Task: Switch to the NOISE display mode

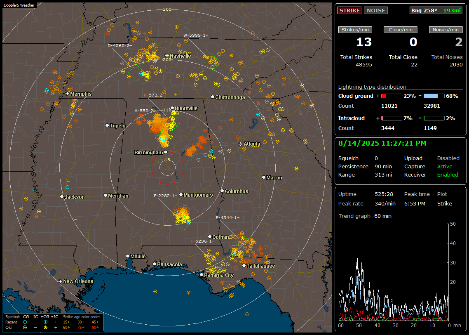Action: 376,10
